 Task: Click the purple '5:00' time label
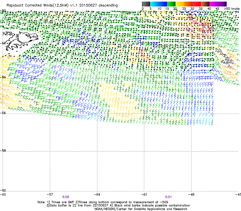(x=66, y=197)
